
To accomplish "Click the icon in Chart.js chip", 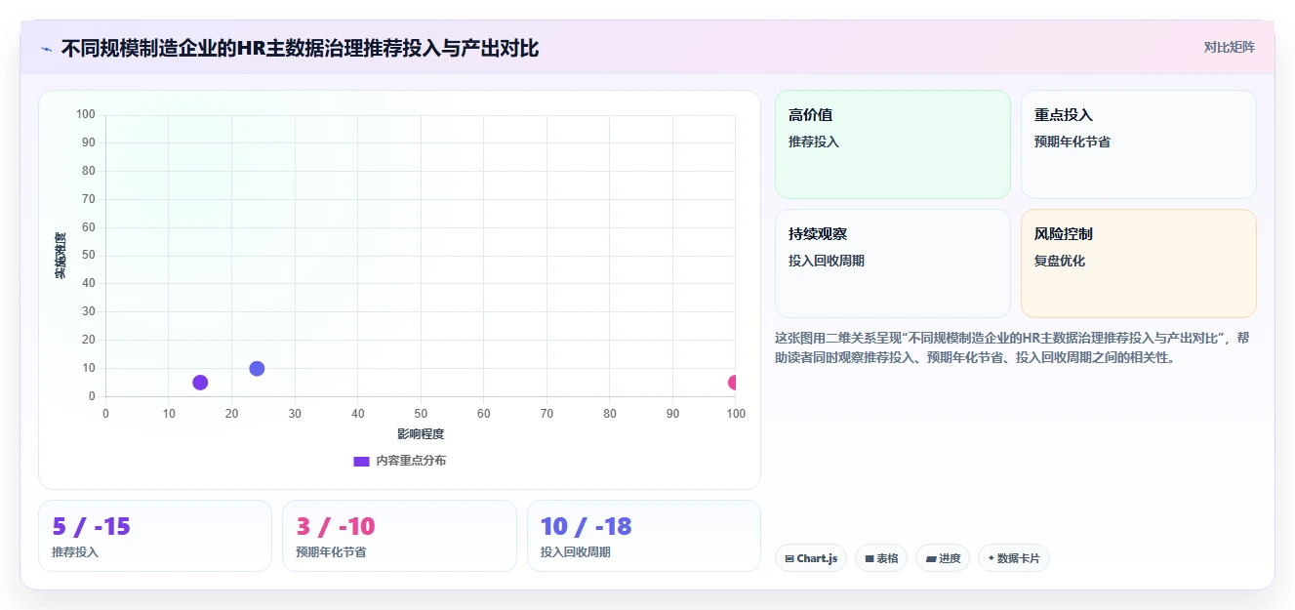I will tap(789, 559).
